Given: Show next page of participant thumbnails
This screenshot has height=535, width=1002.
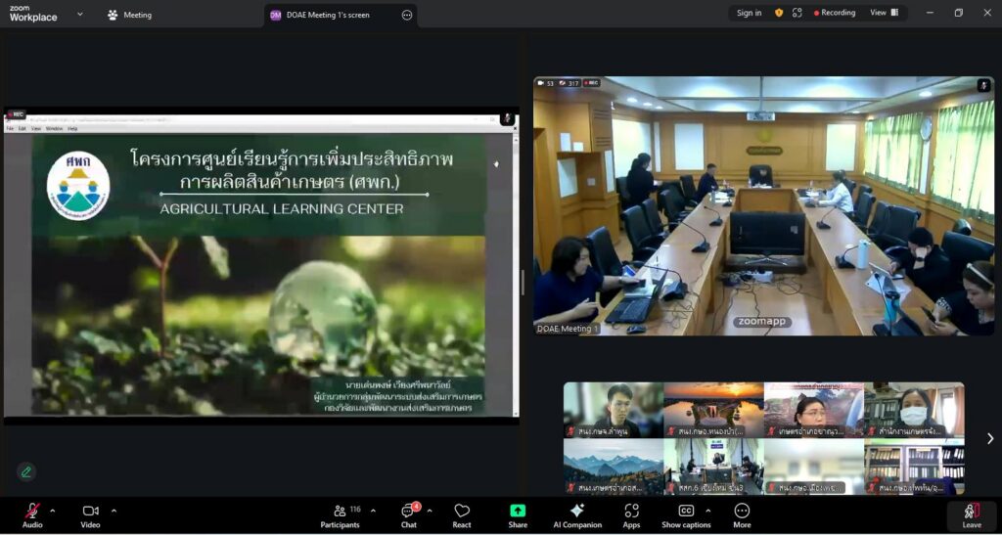Looking at the screenshot, I should click(989, 439).
